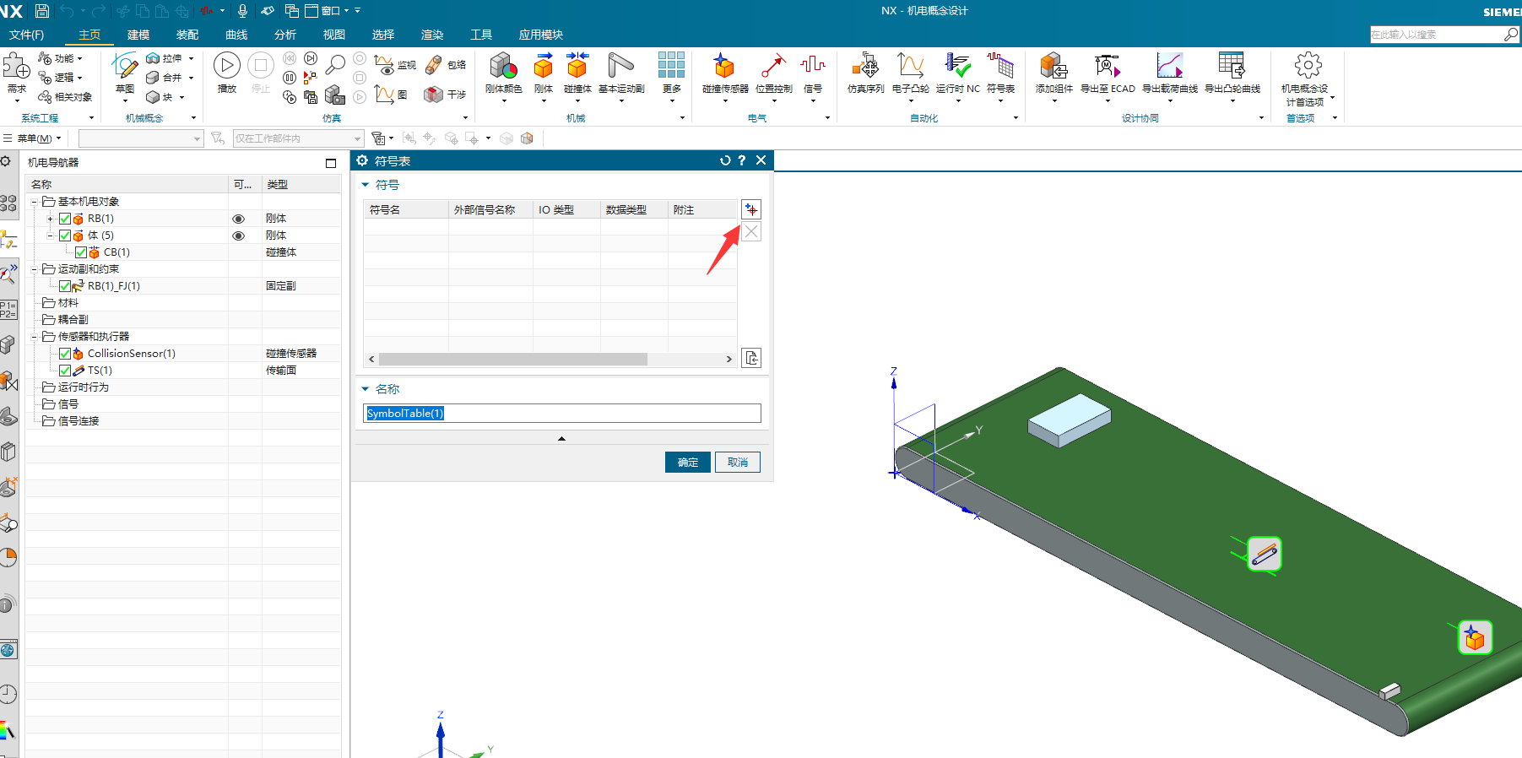Click the Play simulation button

pyautogui.click(x=226, y=66)
